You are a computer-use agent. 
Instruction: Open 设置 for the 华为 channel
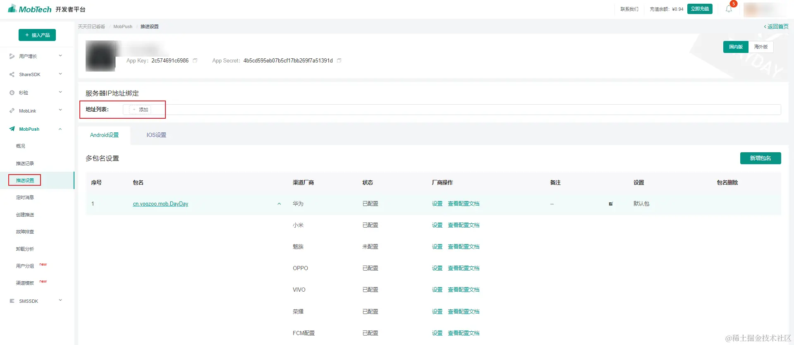[x=437, y=204]
